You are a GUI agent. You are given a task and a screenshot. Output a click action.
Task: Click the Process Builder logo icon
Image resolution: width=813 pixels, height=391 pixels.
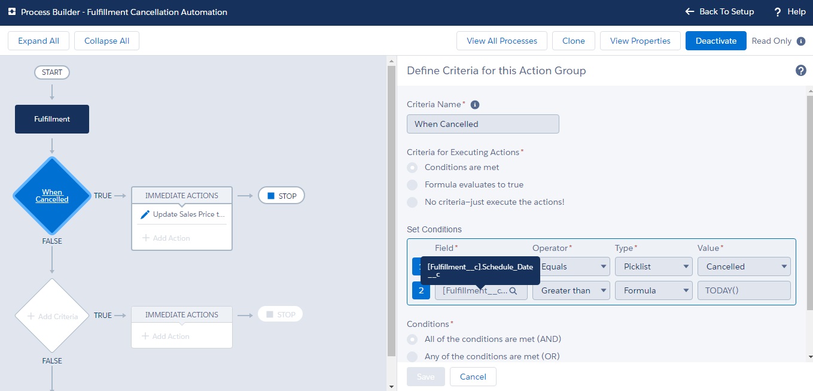[11, 12]
